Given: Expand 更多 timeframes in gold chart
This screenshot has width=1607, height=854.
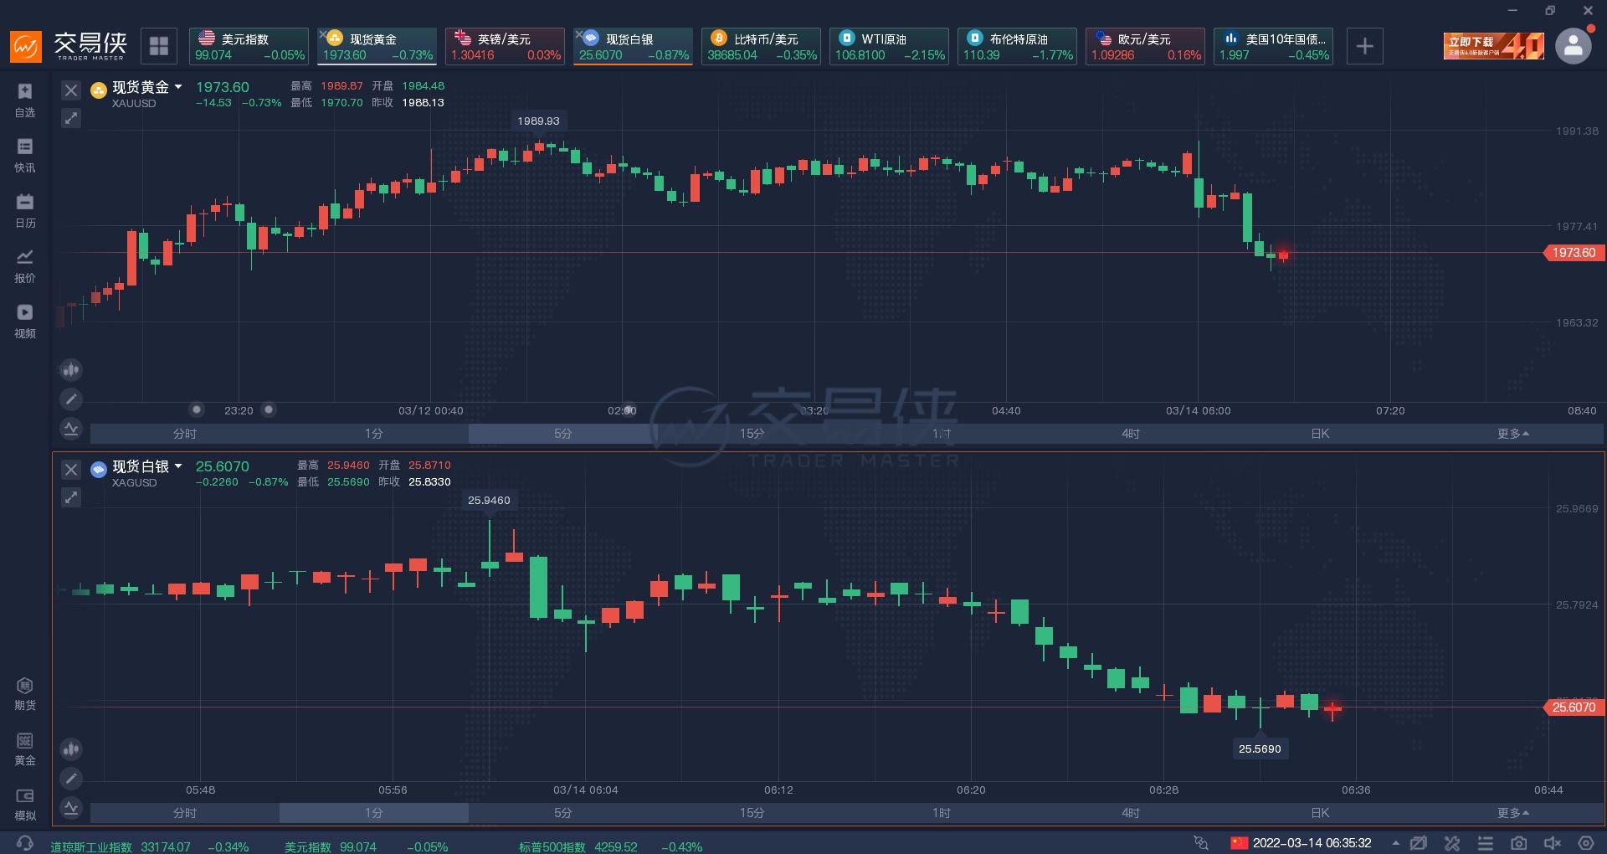Looking at the screenshot, I should coord(1512,434).
